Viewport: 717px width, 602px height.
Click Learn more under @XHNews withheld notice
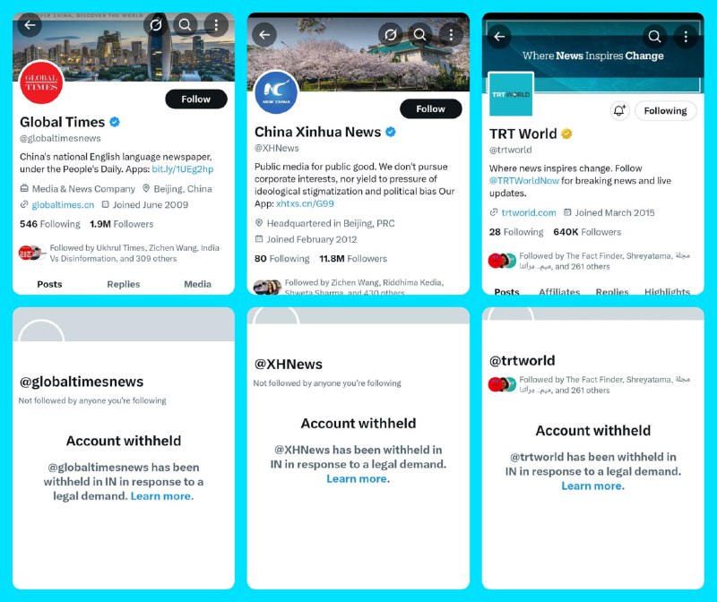(358, 478)
